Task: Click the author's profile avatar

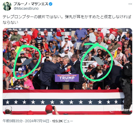Action: click(7, 6)
